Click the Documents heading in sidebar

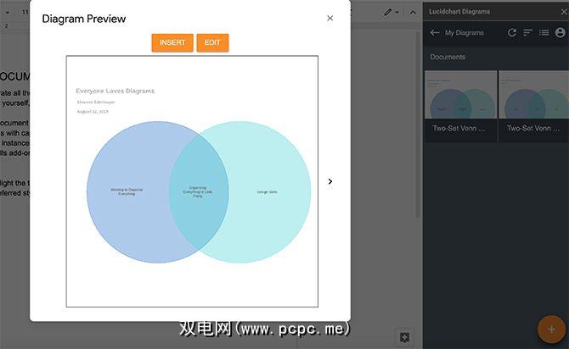pyautogui.click(x=448, y=58)
